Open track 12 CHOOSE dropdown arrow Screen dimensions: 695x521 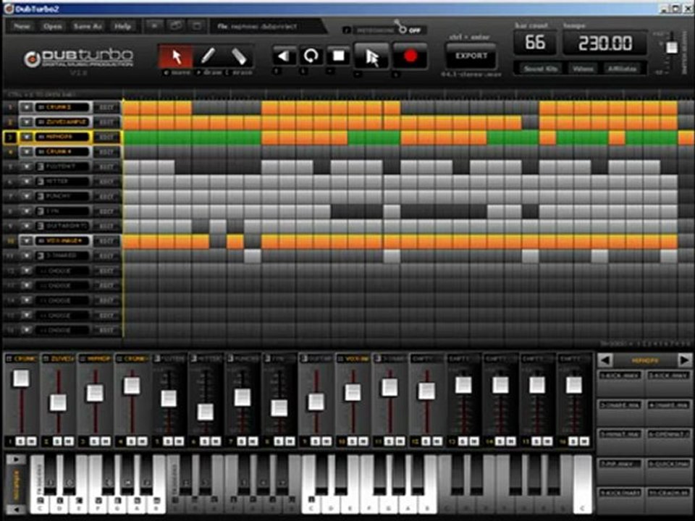point(27,271)
